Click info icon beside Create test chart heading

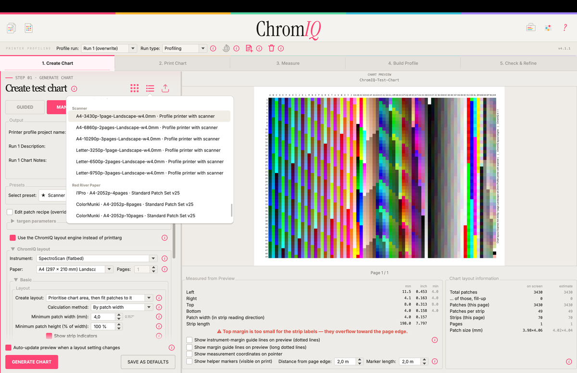(x=74, y=88)
